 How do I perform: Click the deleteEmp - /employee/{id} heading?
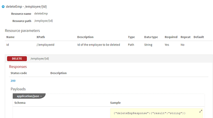26,6
